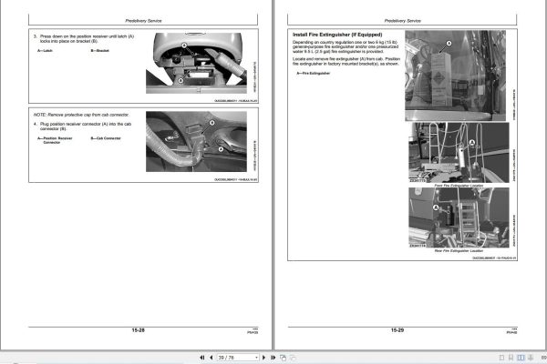Open the page number dropdown arrow
This screenshot has width=547, height=364.
256,358
